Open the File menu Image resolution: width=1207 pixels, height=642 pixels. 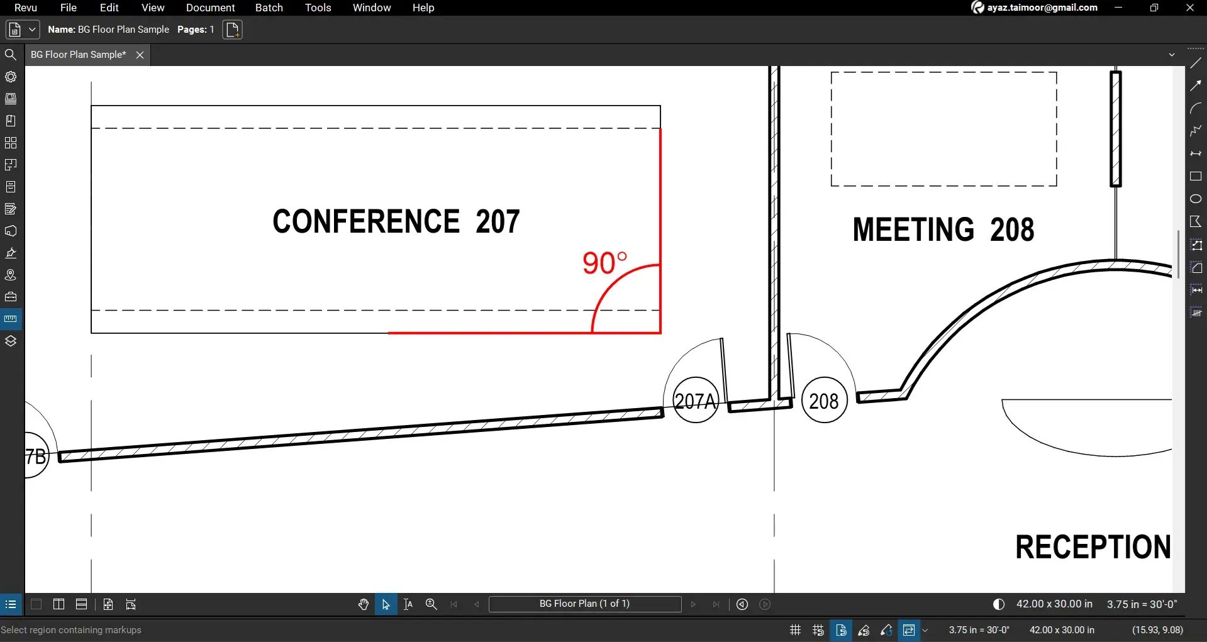[69, 8]
